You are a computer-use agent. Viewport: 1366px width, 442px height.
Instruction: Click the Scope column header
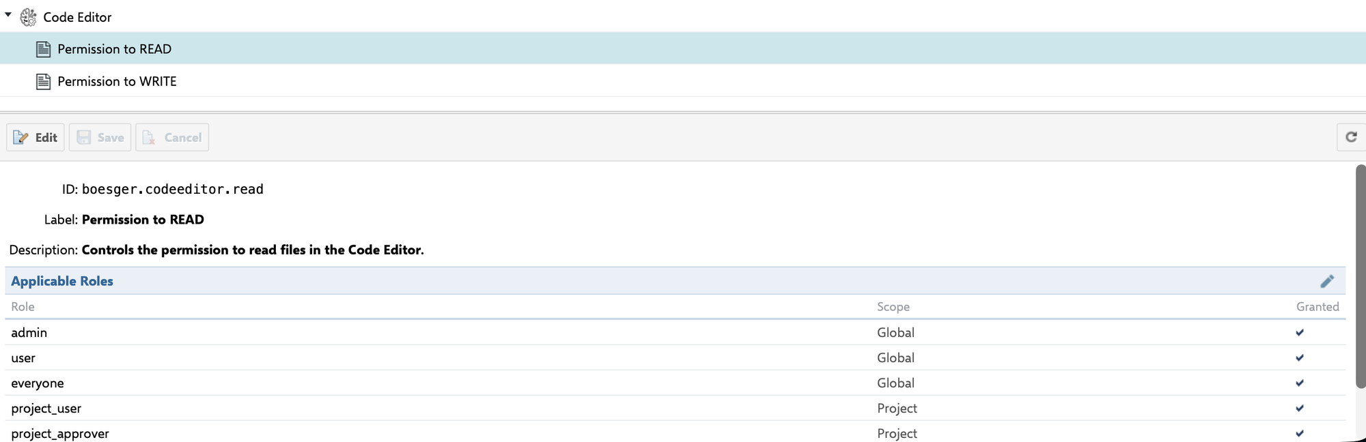coord(893,307)
